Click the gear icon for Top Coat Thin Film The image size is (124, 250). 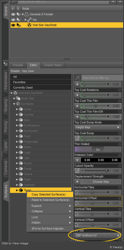pos(120,101)
